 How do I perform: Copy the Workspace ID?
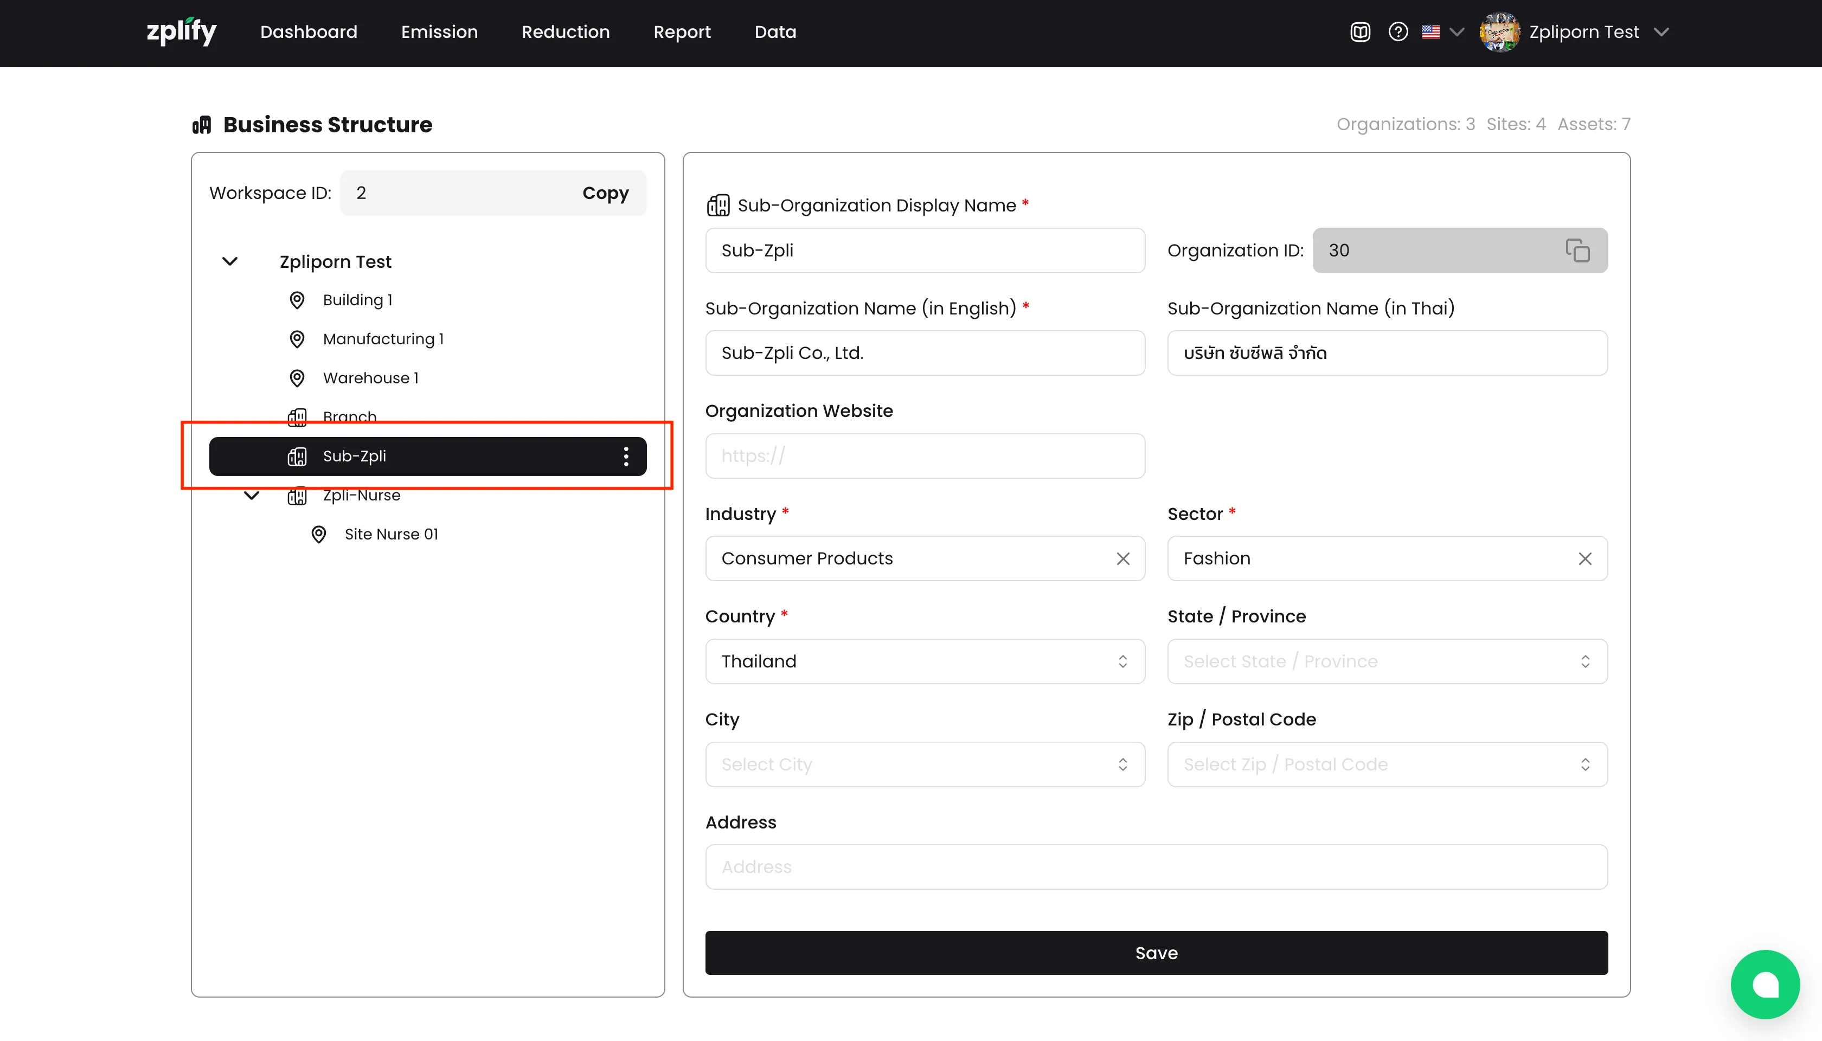tap(605, 193)
